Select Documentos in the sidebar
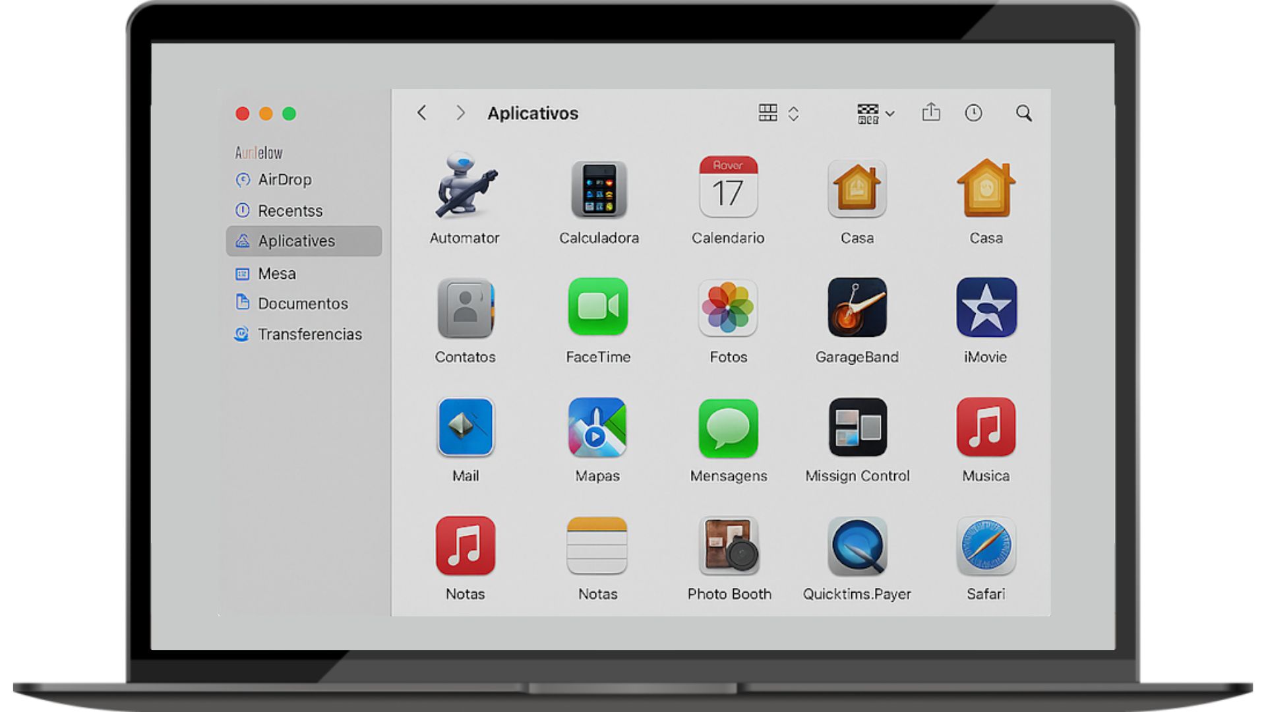 [302, 303]
